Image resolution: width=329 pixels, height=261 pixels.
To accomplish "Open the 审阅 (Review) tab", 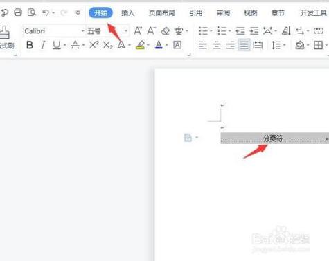I will point(223,13).
